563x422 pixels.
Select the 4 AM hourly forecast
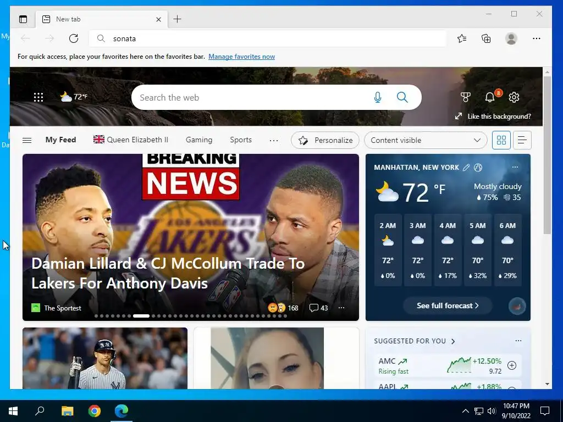[x=448, y=250]
